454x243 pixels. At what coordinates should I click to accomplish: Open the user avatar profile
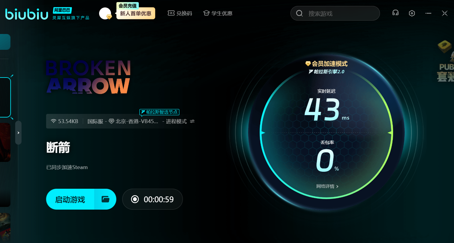105,13
